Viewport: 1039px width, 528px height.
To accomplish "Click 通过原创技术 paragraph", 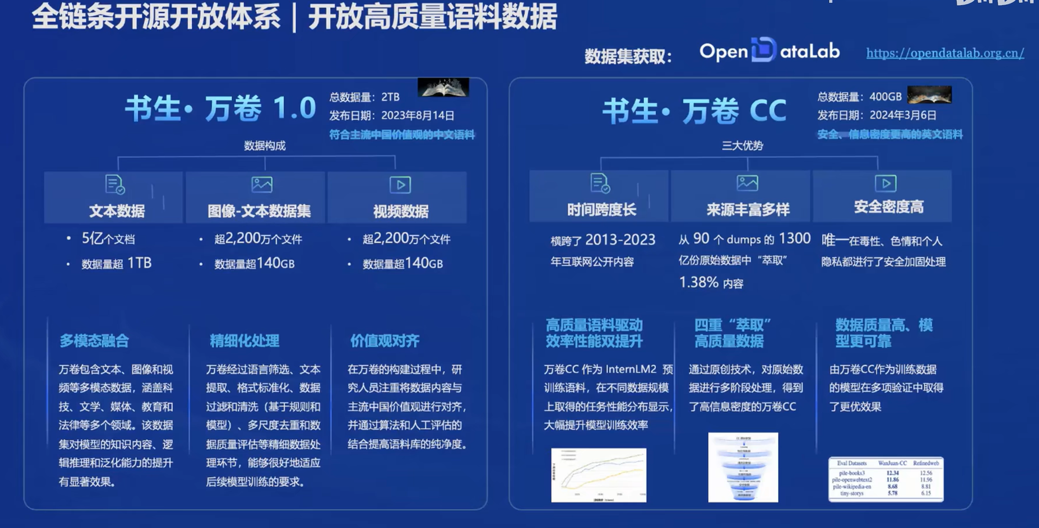I will pyautogui.click(x=746, y=388).
